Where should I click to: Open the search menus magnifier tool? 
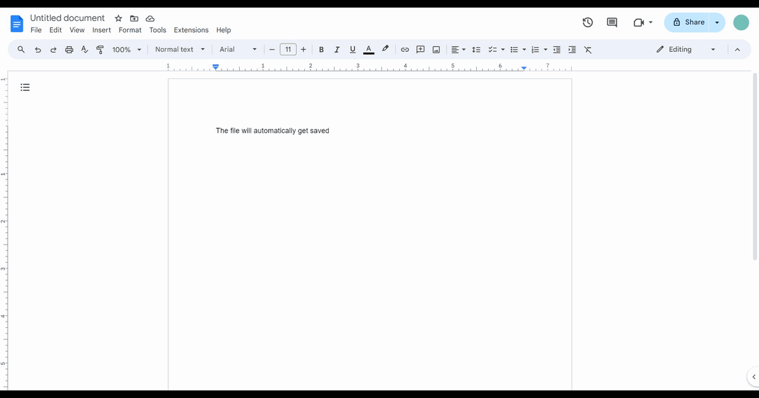pos(21,49)
